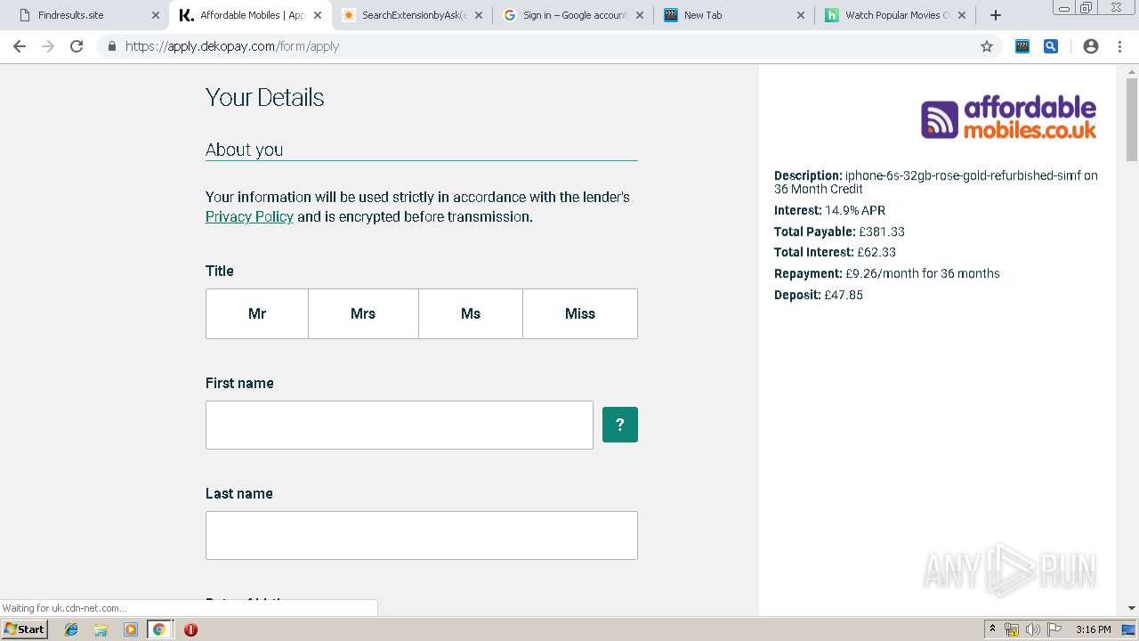Close the SearchExtensionbyAsk tab
1139x641 pixels.
[x=479, y=15]
